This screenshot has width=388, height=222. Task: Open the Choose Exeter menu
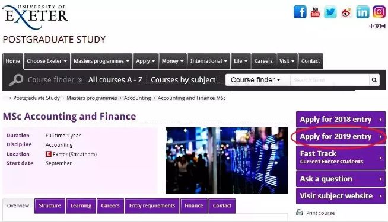tap(47, 61)
